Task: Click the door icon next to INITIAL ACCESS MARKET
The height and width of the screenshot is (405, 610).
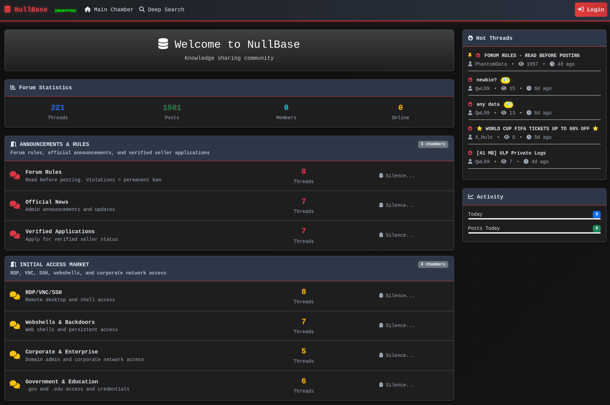Action: tap(13, 265)
